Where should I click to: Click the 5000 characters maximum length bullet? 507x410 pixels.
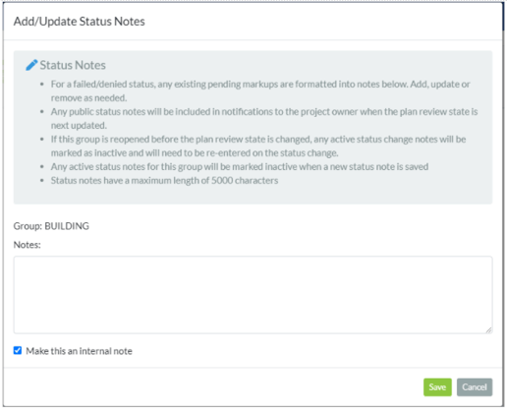click(164, 181)
